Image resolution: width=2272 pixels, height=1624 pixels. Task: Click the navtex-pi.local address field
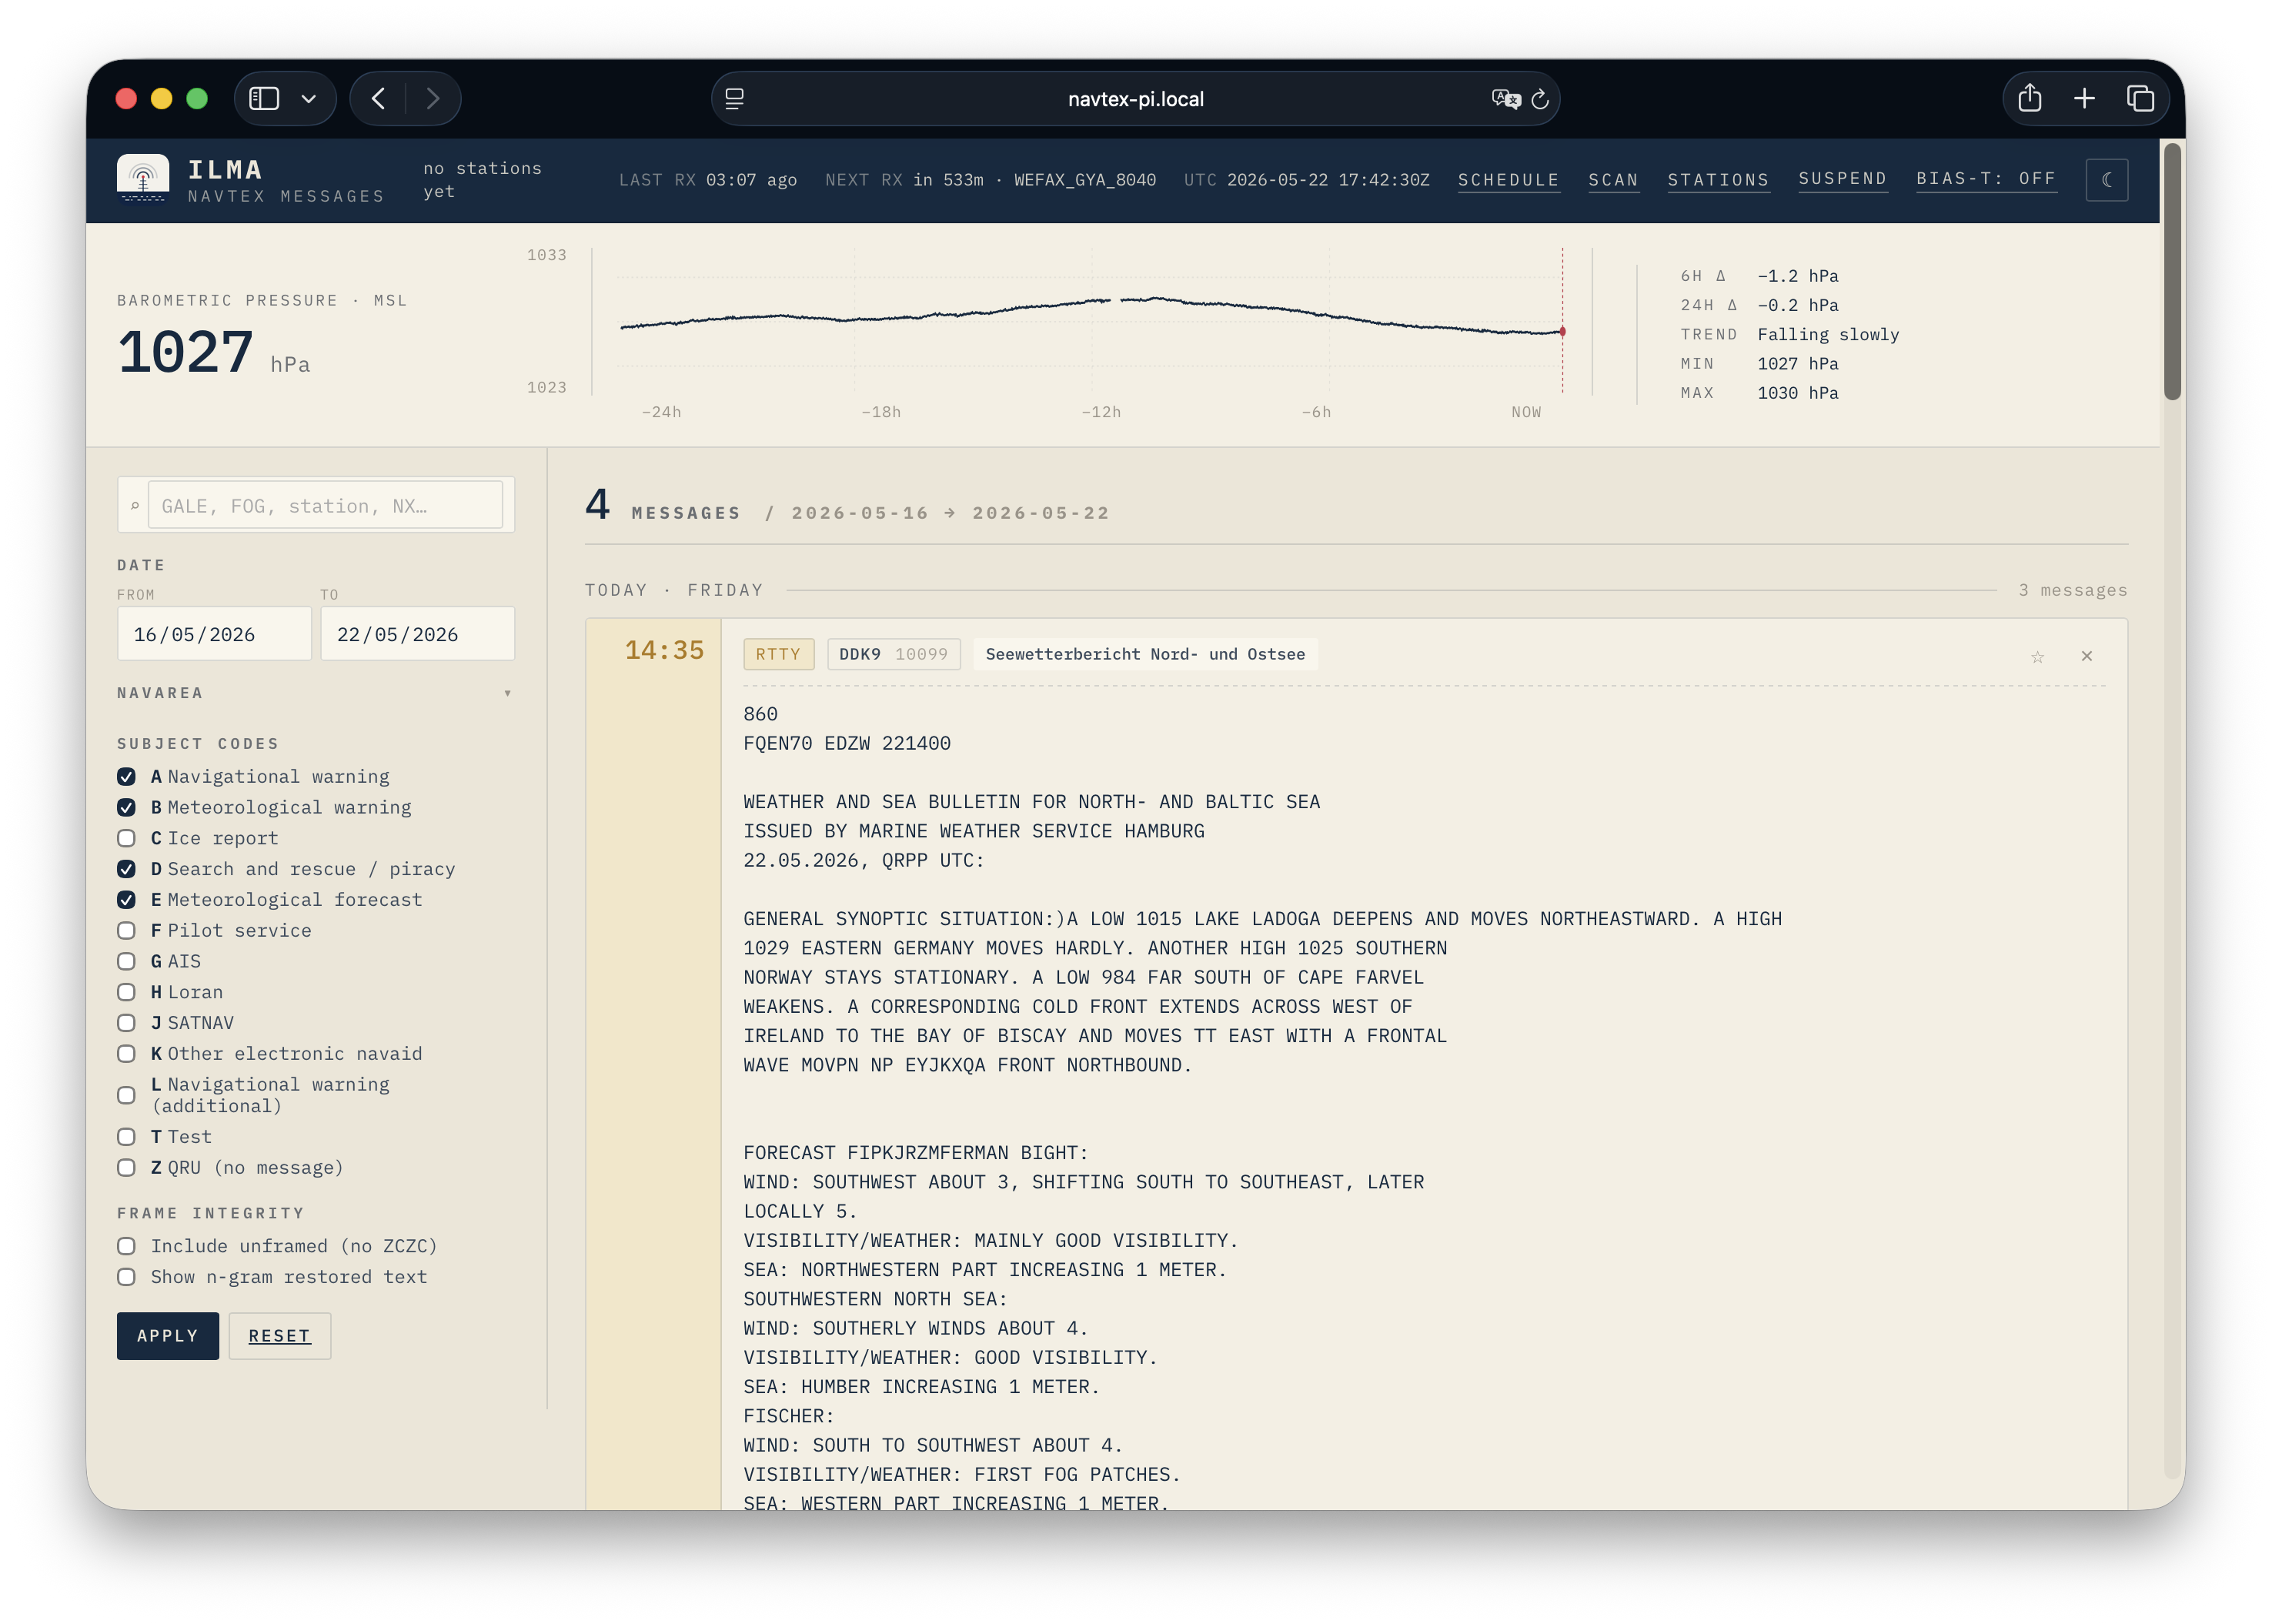coord(1135,98)
